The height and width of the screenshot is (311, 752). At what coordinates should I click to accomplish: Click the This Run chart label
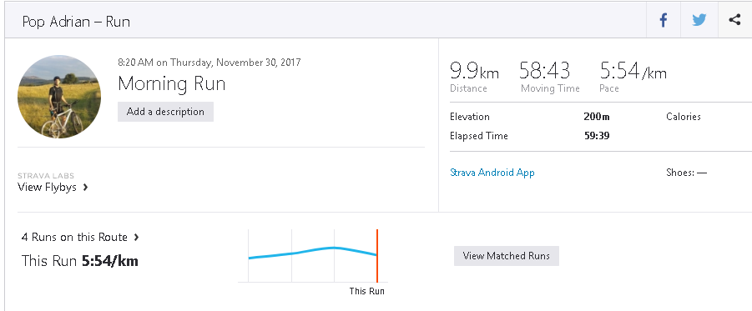367,291
